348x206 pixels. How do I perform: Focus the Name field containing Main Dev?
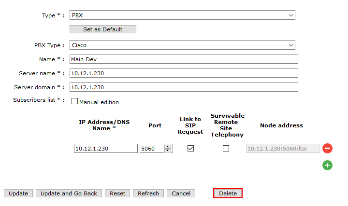[x=184, y=59]
